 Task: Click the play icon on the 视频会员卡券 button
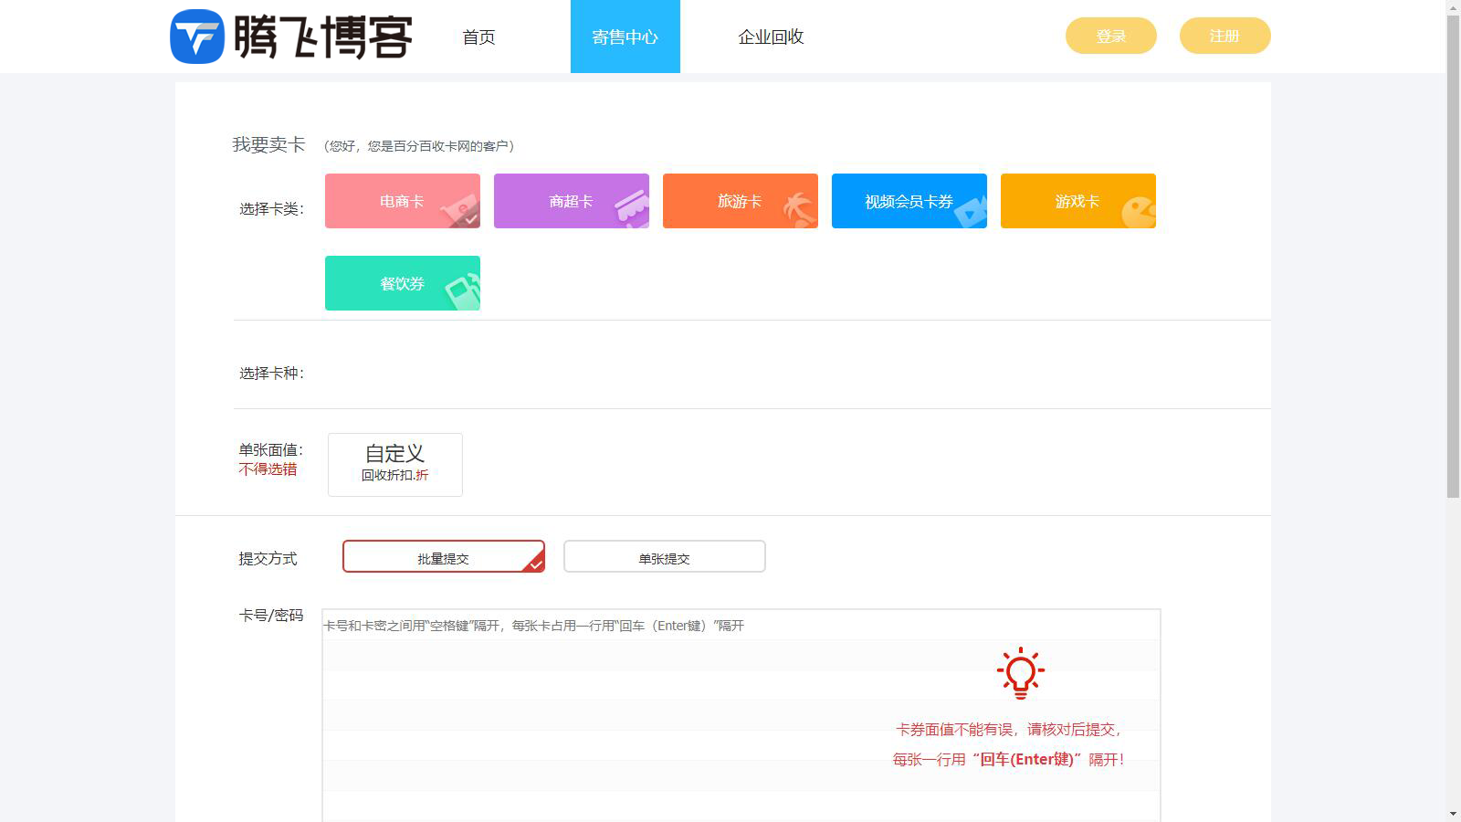click(970, 214)
